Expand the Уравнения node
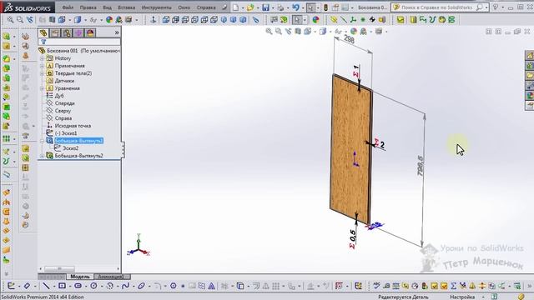This screenshot has width=534, height=300. point(43,88)
